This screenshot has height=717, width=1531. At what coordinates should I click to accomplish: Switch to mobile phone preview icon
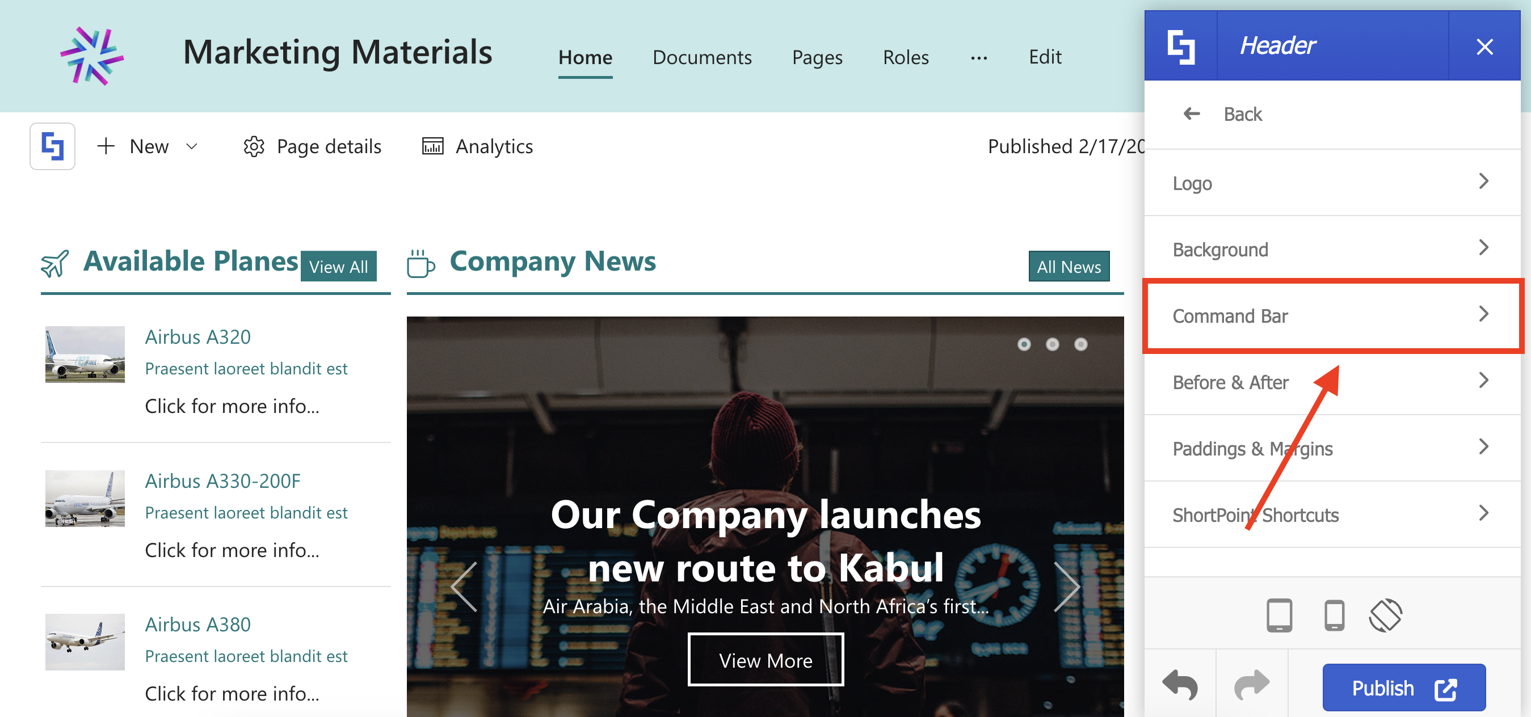coord(1334,615)
